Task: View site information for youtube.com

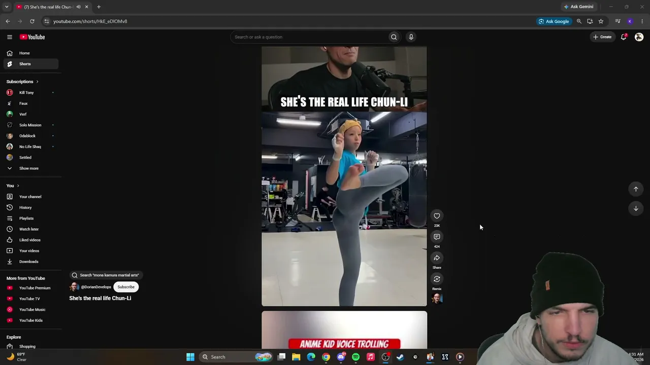Action: 46,21
